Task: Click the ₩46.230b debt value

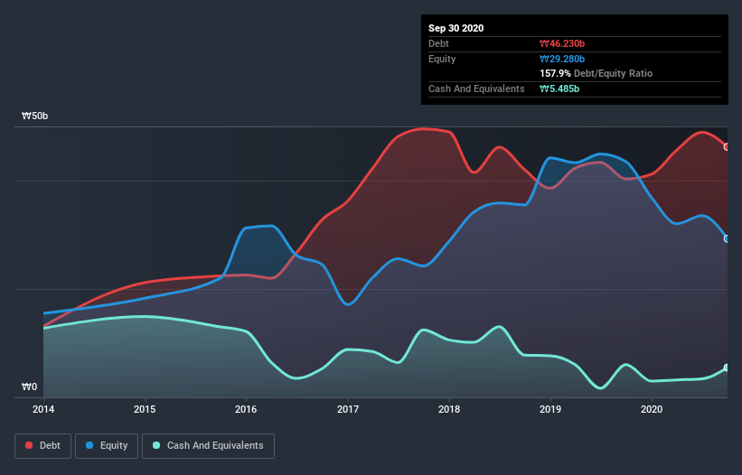Action: 562,43
